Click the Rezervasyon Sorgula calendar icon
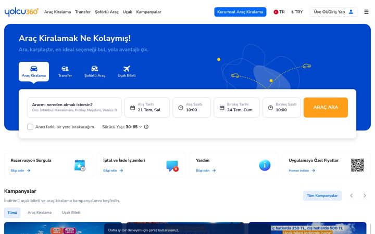 click(80, 165)
